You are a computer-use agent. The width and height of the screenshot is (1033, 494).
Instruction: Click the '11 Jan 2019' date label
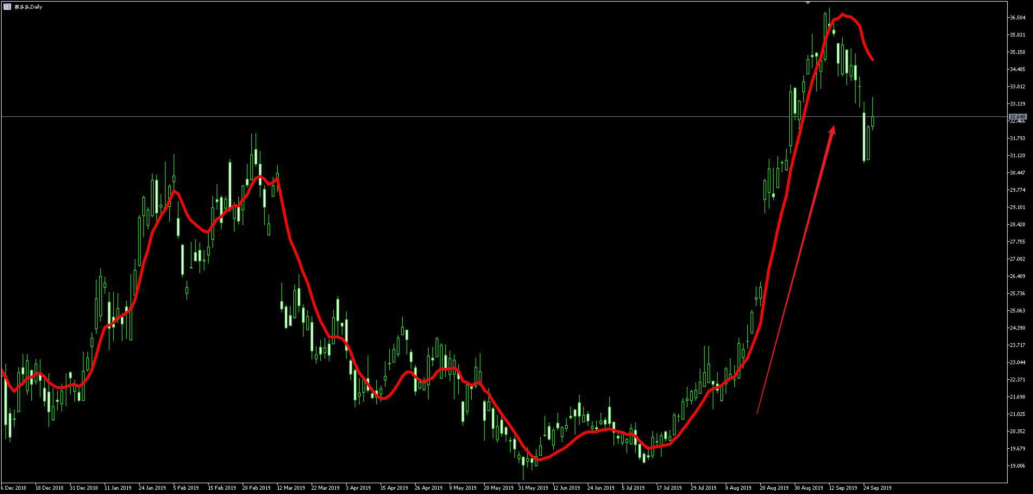[118, 488]
